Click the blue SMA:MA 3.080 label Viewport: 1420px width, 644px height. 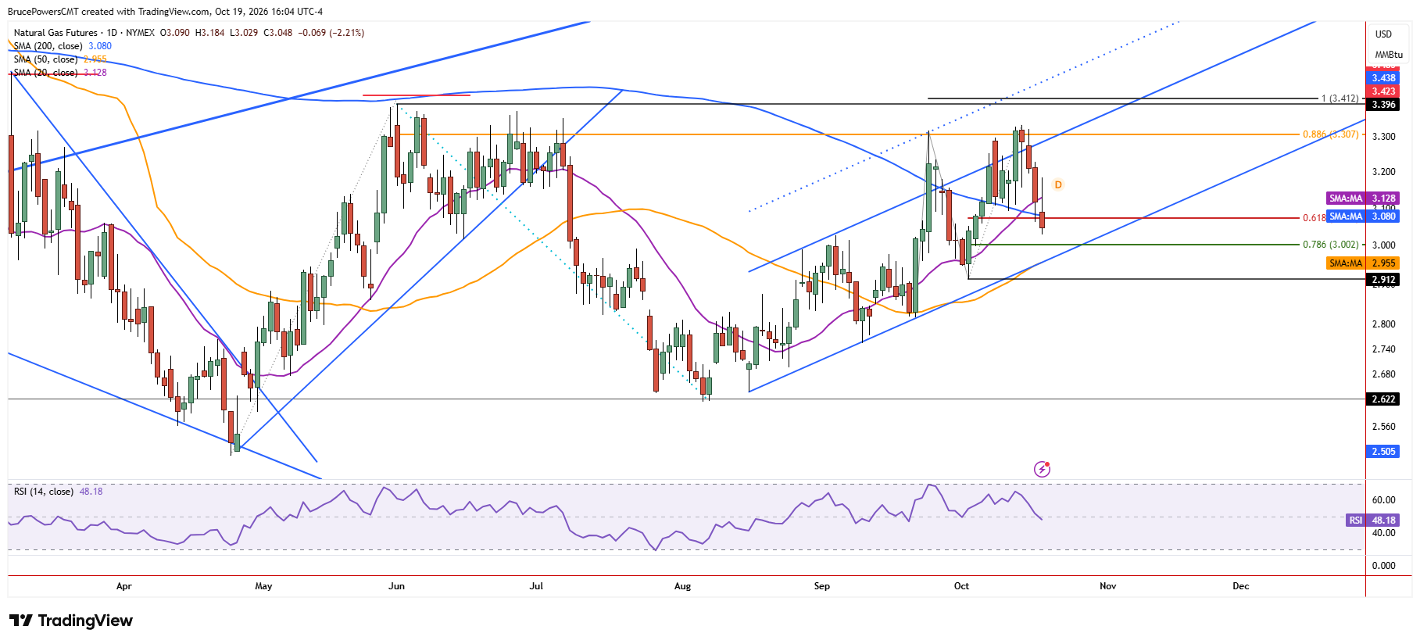(x=1362, y=216)
